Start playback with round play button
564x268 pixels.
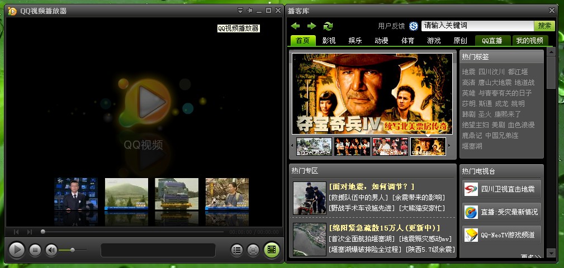pos(17,250)
